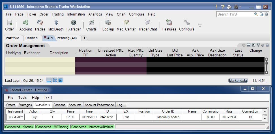The height and width of the screenshot is (134, 275).
Task: Select the $SGDJPY instrument cell
Action: 16,117
